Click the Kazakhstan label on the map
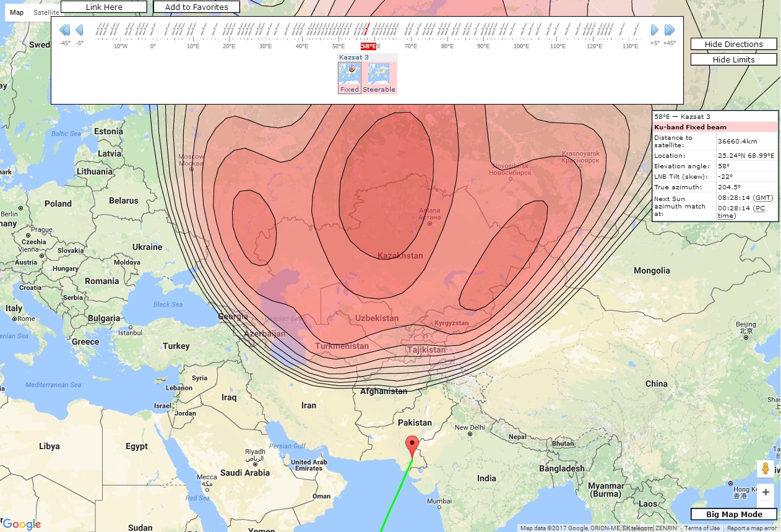This screenshot has height=532, width=781. point(400,255)
